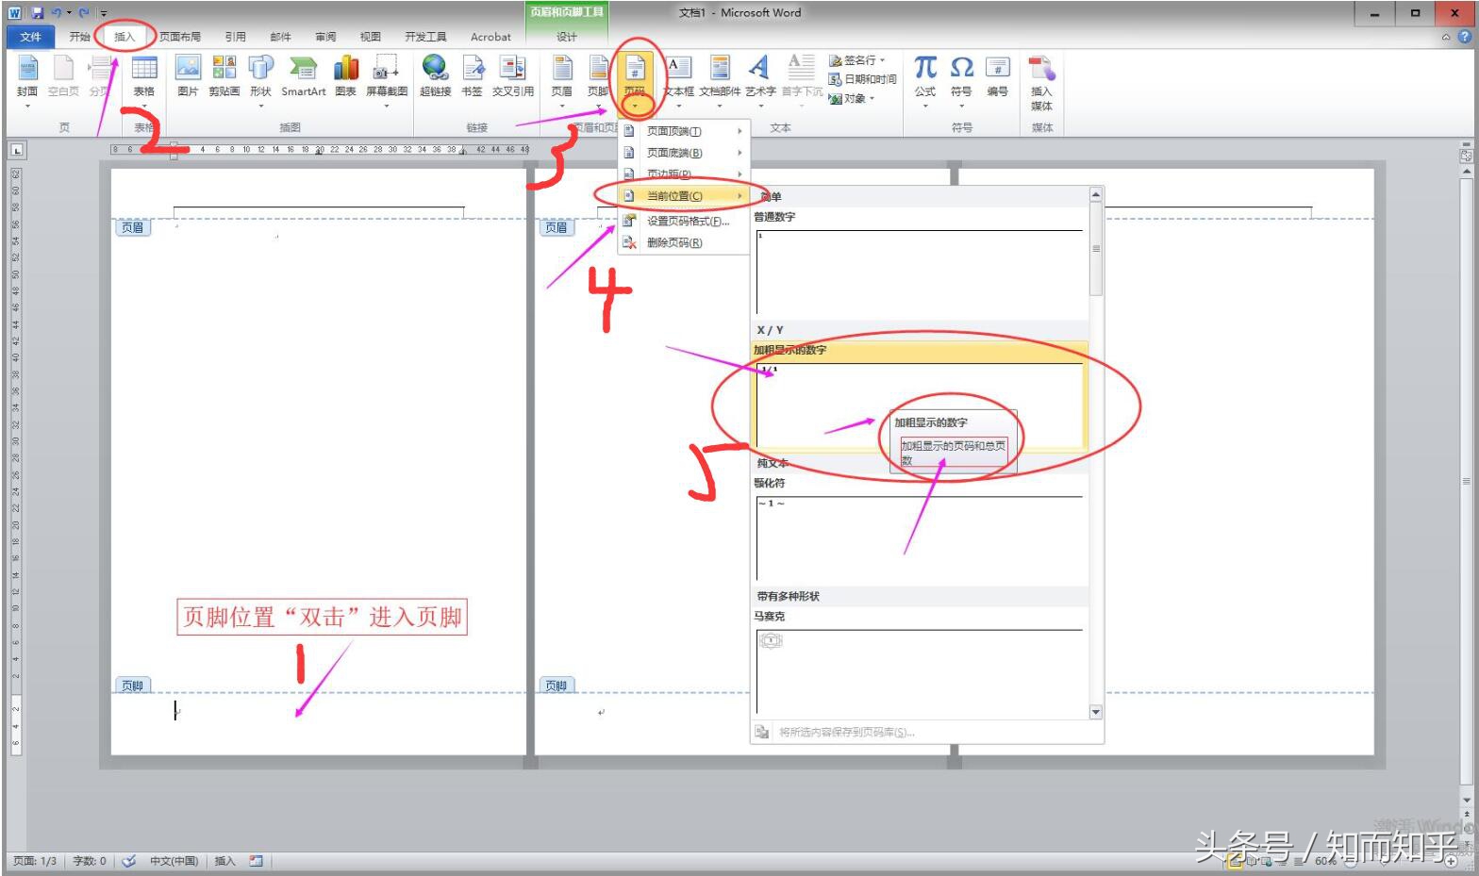Open the 页眉 header dropdown
Screen dimensions: 1479x876
click(561, 80)
